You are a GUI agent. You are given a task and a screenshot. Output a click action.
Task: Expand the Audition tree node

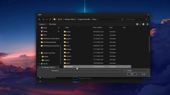coord(40,60)
